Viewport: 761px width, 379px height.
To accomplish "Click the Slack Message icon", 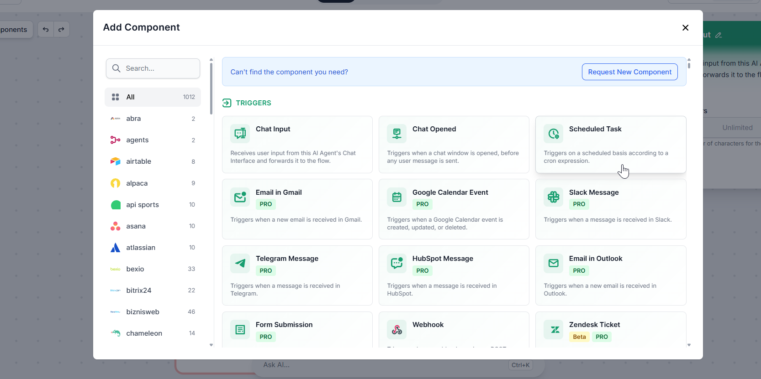I will (554, 197).
